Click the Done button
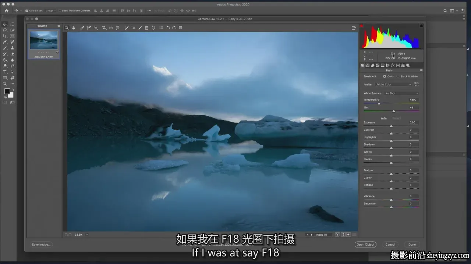This screenshot has height=264, width=471. [412, 245]
